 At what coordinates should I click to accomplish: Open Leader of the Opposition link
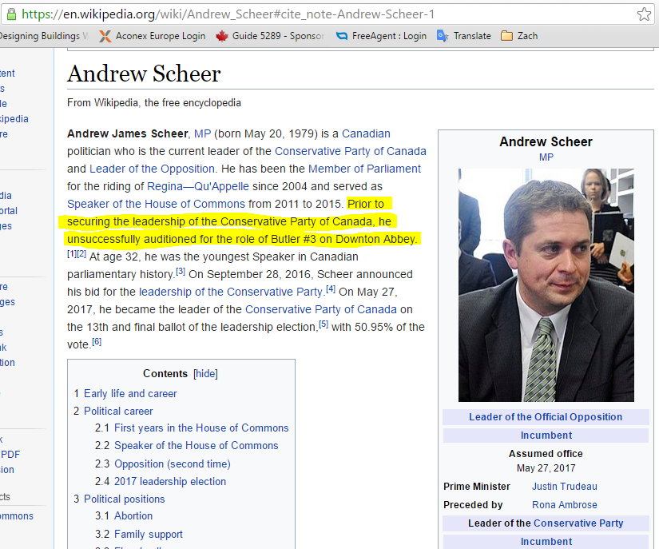[x=152, y=169]
